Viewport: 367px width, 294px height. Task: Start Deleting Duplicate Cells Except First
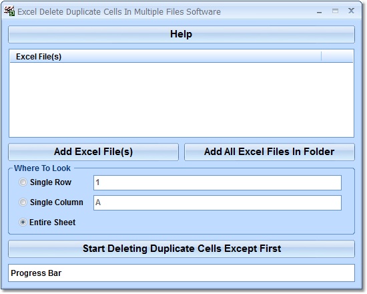point(181,249)
